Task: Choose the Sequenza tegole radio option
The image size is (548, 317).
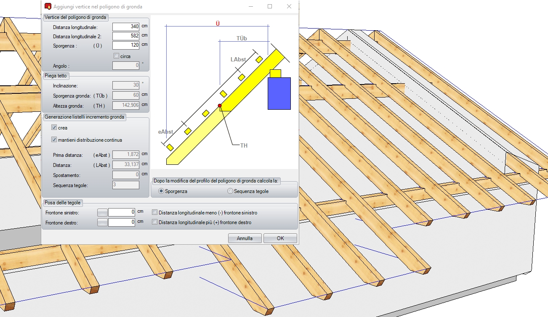Action: [x=230, y=191]
